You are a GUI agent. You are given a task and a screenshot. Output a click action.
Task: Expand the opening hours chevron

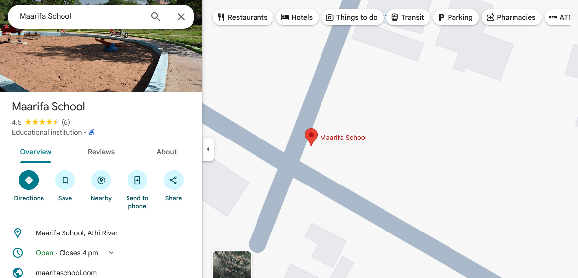[111, 253]
